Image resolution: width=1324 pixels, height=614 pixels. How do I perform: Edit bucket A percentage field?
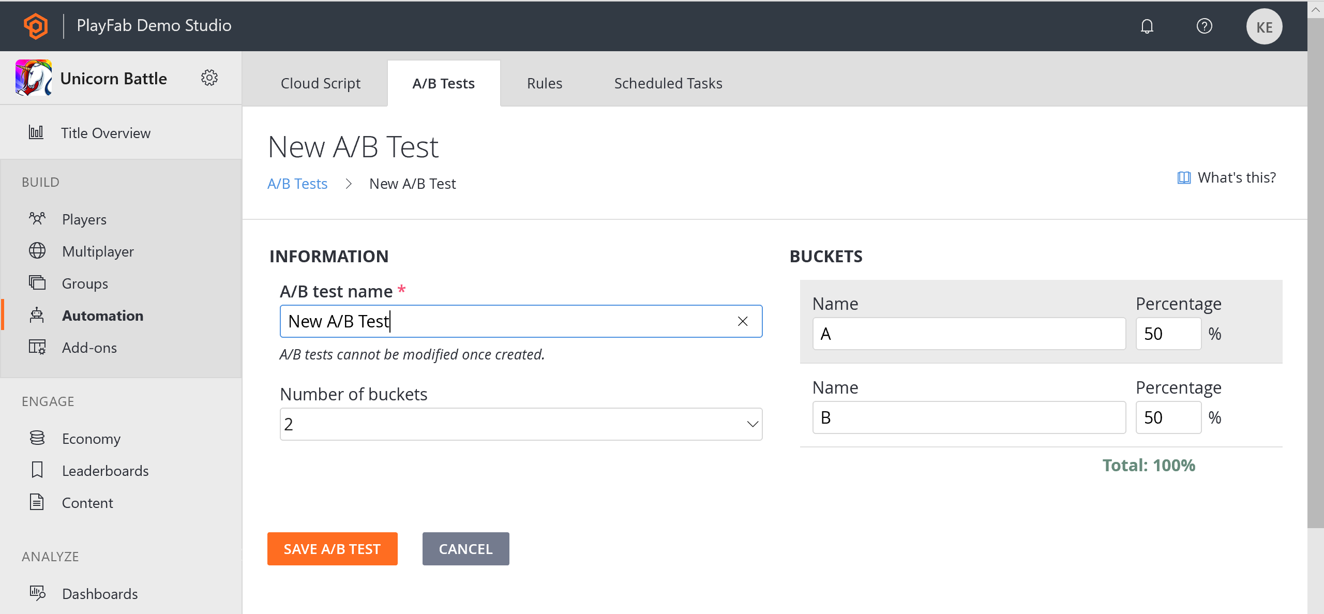click(1168, 334)
